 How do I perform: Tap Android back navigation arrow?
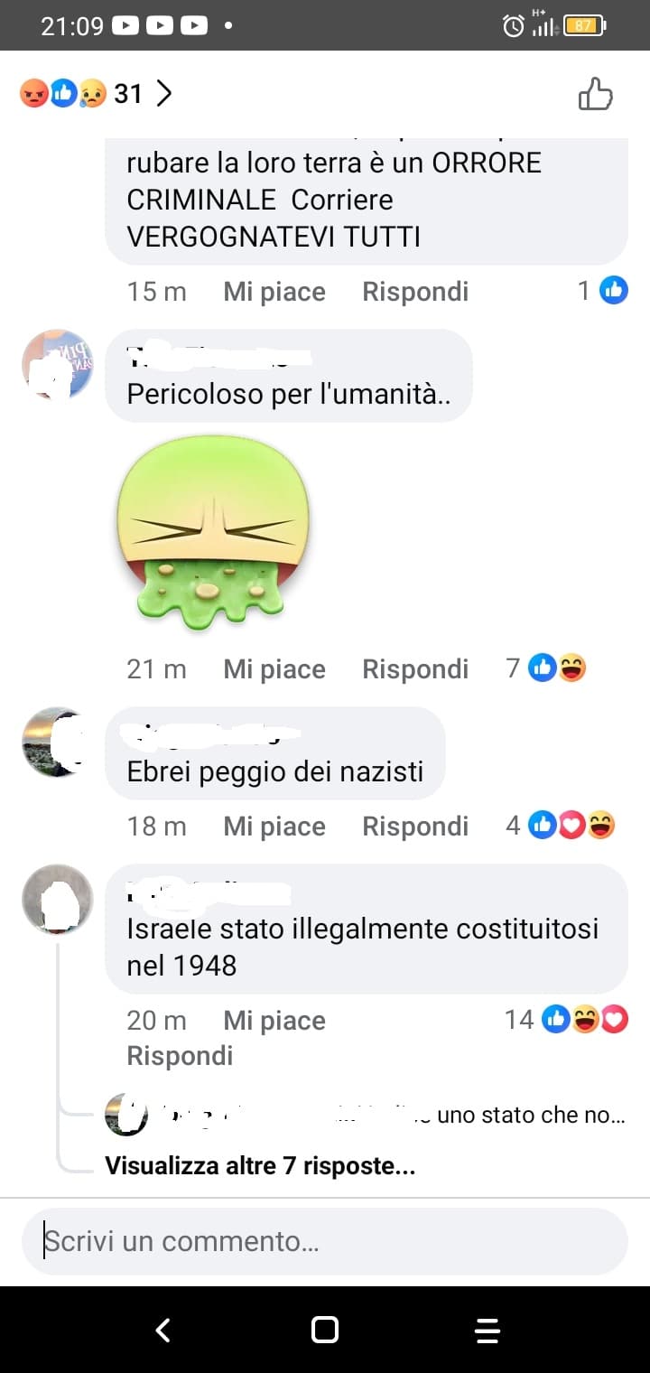click(x=163, y=1330)
